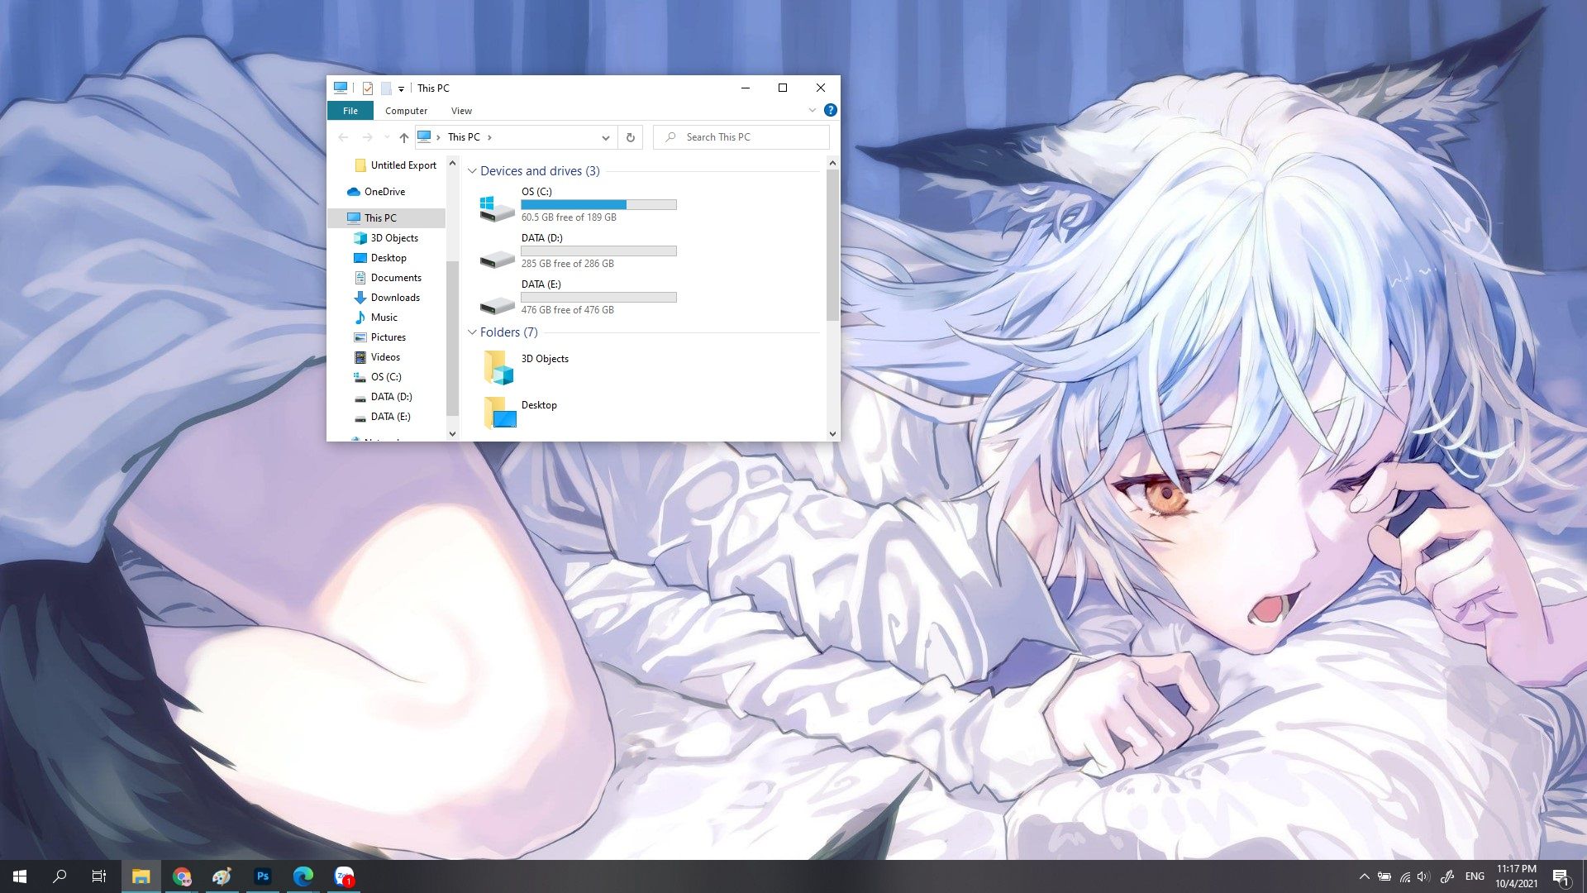Open the Computer ribbon tab
This screenshot has width=1587, height=893.
click(406, 111)
